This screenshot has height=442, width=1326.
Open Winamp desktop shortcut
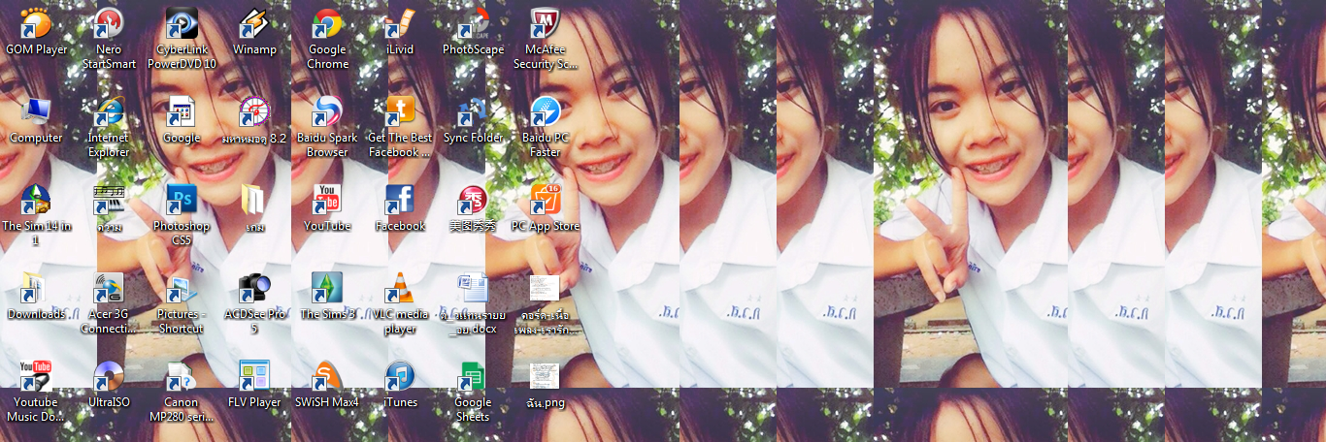(x=254, y=23)
